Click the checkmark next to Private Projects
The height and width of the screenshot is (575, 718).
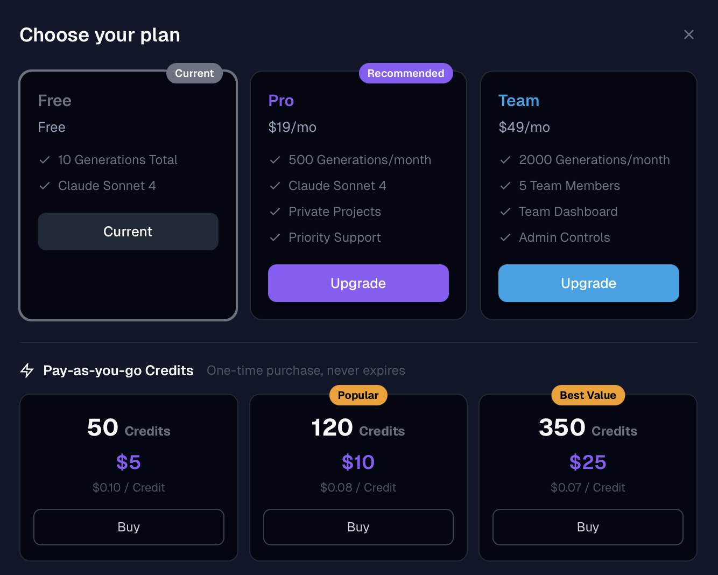coord(275,212)
